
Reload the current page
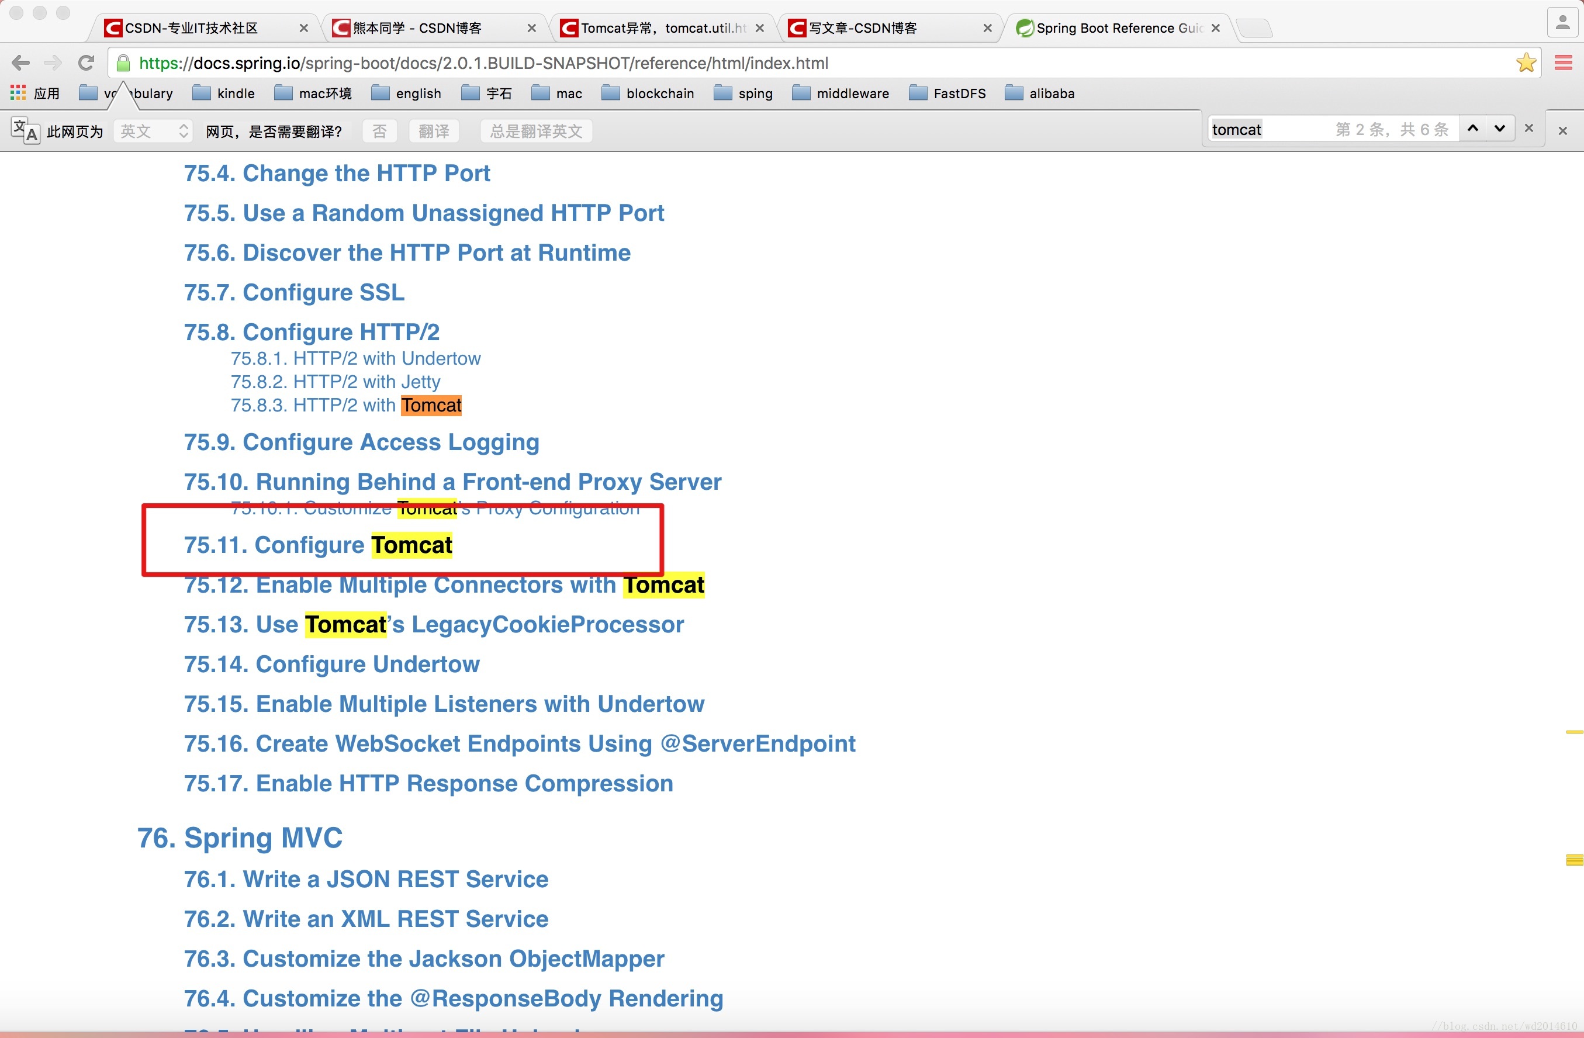tap(86, 63)
